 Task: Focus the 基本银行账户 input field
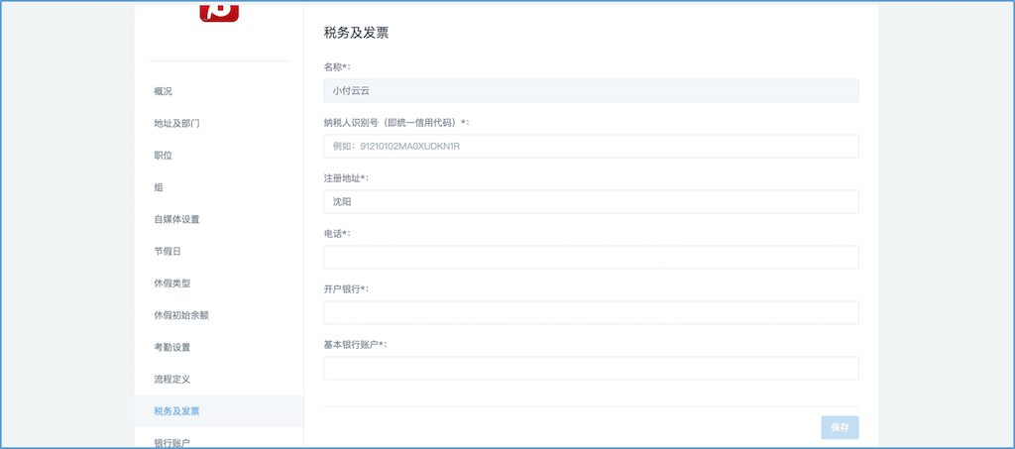click(x=591, y=368)
